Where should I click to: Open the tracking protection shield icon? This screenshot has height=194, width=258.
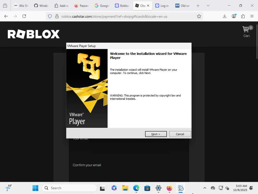(x=50, y=16)
